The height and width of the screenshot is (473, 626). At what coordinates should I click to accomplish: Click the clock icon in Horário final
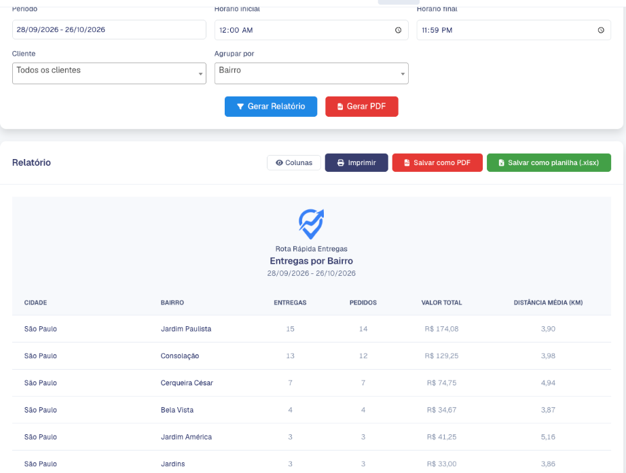601,30
